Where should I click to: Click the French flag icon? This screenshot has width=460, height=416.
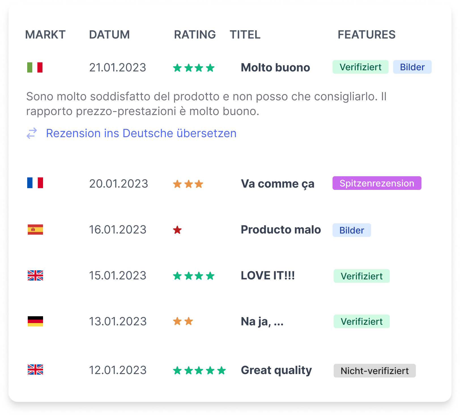35,183
